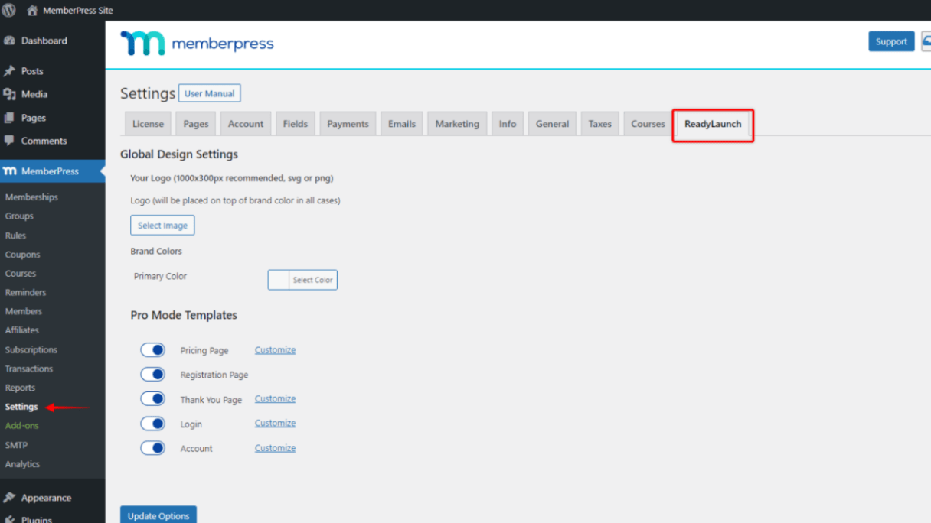931x523 pixels.
Task: Open the Reminders submenu item
Action: [25, 293]
